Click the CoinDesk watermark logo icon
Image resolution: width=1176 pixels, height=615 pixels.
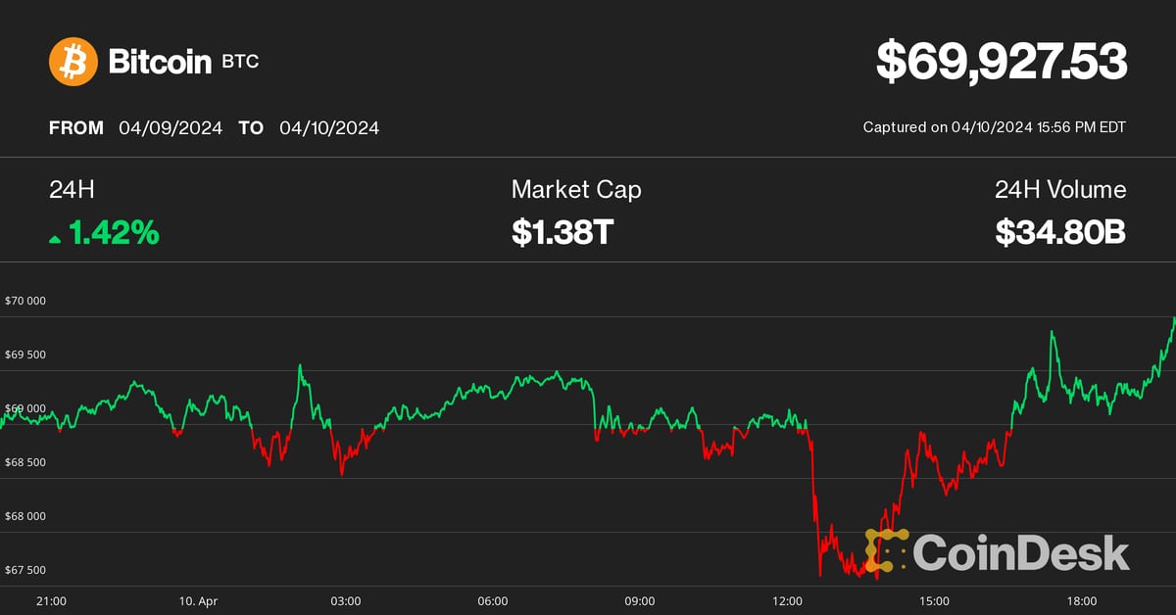coord(887,551)
